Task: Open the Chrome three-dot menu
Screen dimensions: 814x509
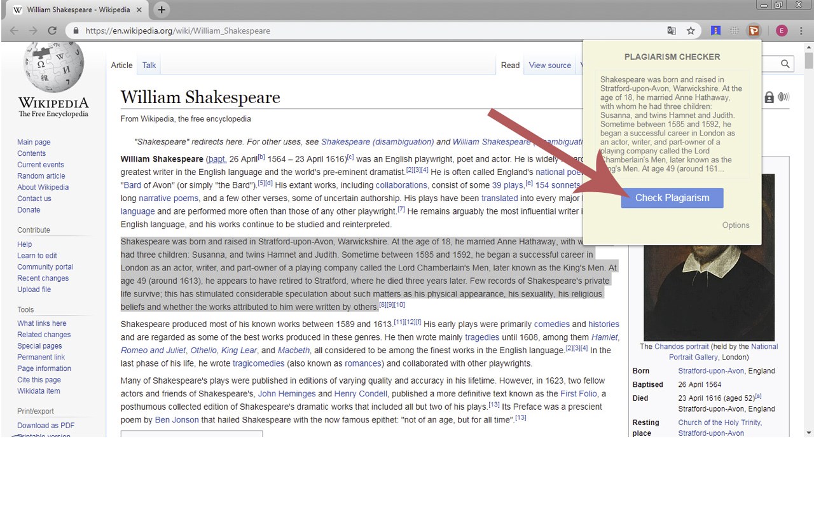Action: pyautogui.click(x=801, y=31)
